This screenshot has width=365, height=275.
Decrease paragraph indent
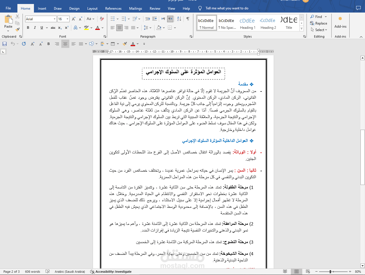coord(147,19)
